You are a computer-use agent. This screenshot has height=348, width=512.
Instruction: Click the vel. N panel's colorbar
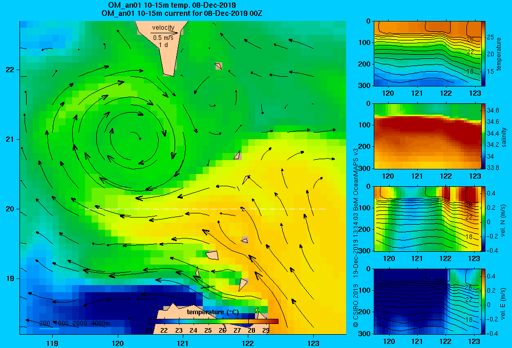tap(483, 219)
